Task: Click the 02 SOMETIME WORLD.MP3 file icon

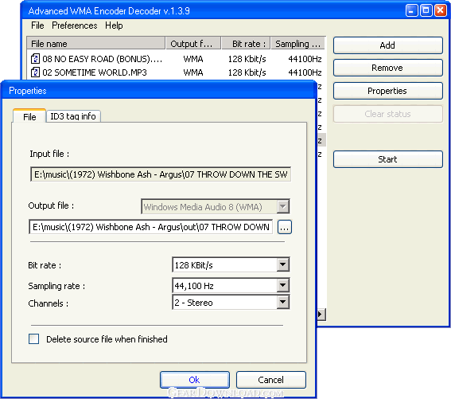Action: click(35, 72)
